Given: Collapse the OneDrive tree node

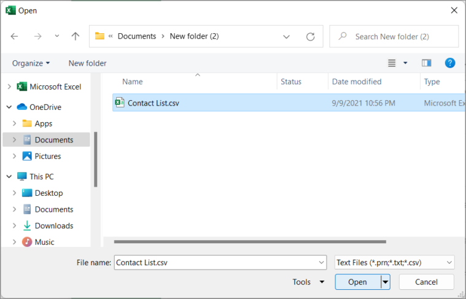Looking at the screenshot, I should tap(9, 107).
